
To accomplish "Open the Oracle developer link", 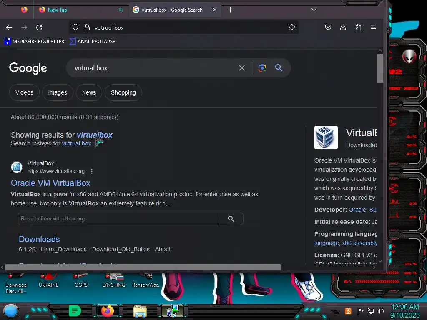I will click(x=357, y=210).
